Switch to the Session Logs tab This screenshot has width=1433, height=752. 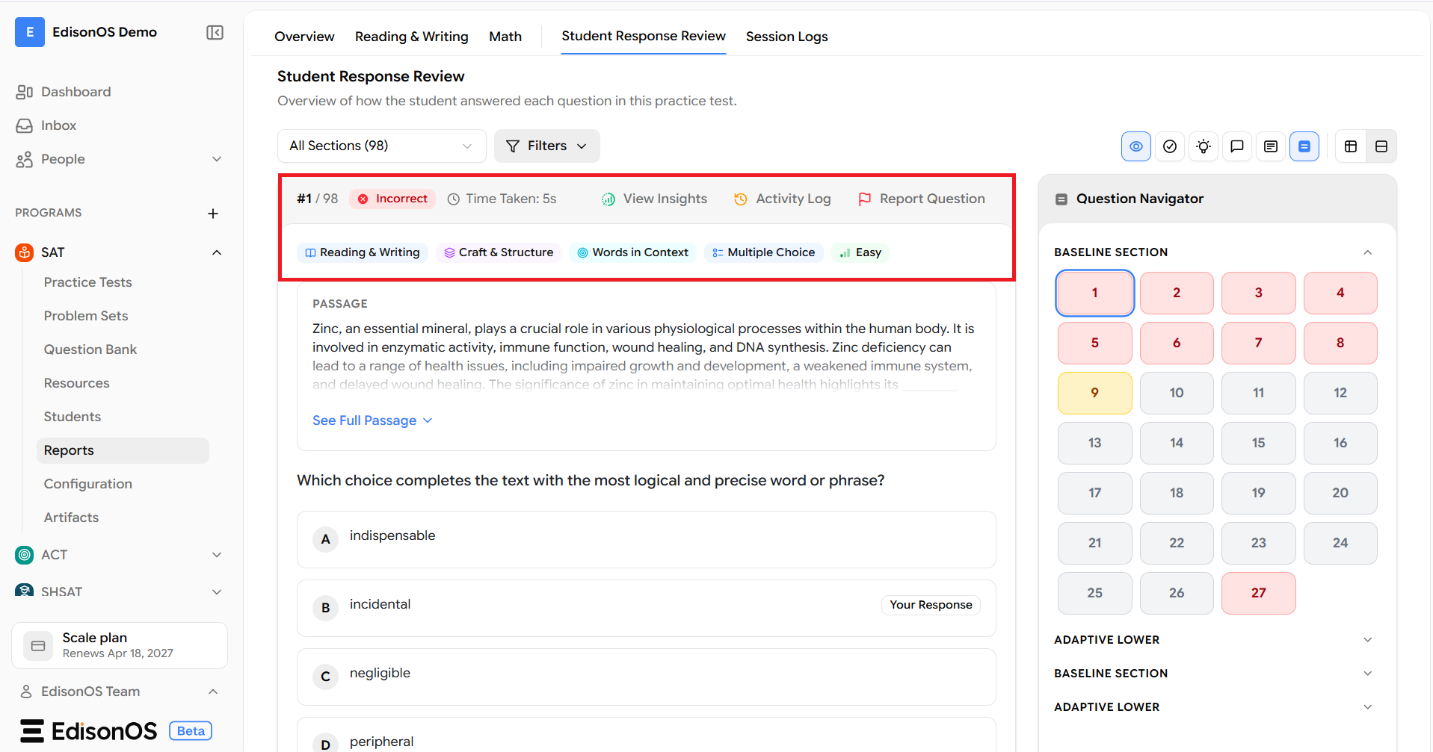tap(786, 37)
